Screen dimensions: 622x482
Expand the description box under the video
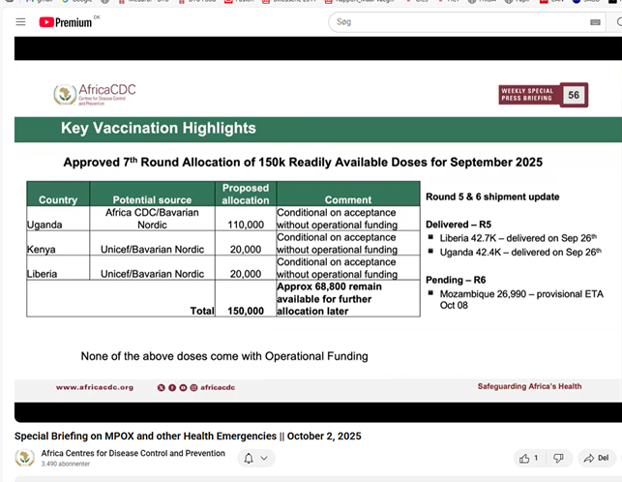[x=318, y=479]
